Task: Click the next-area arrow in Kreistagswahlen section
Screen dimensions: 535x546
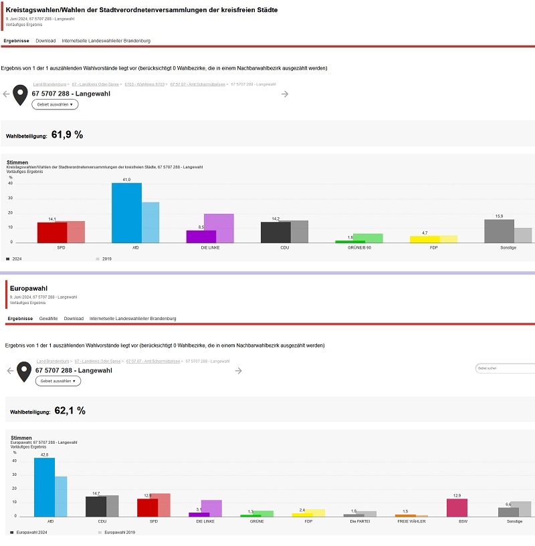Action: click(x=285, y=94)
